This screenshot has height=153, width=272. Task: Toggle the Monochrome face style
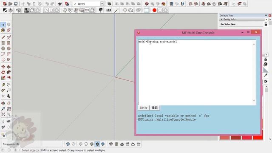[x=103, y=144]
